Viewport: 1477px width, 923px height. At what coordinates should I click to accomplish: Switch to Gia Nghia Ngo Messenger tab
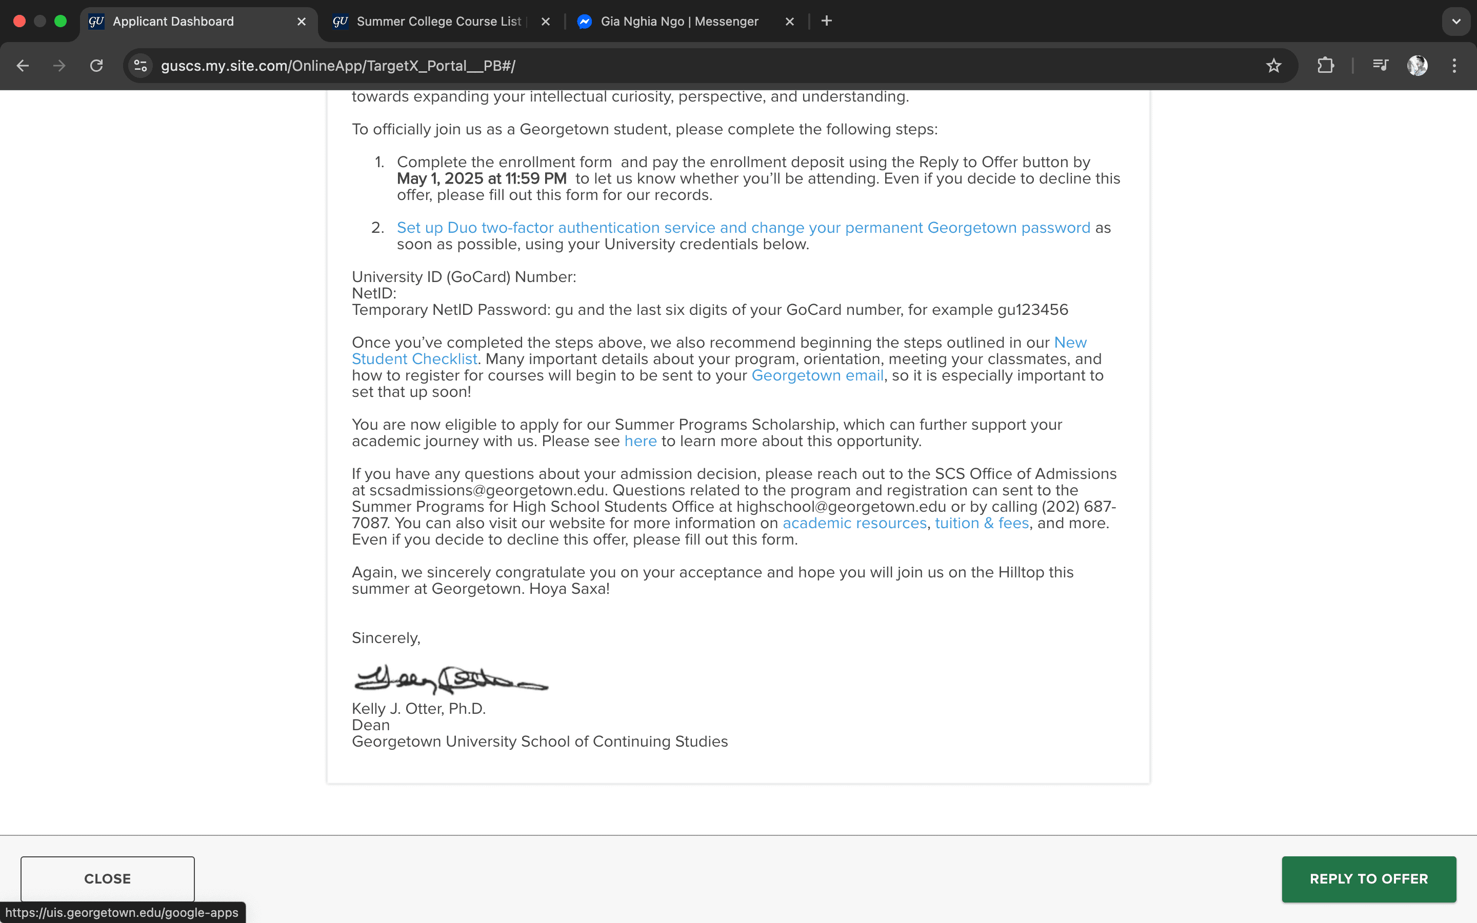[687, 22]
